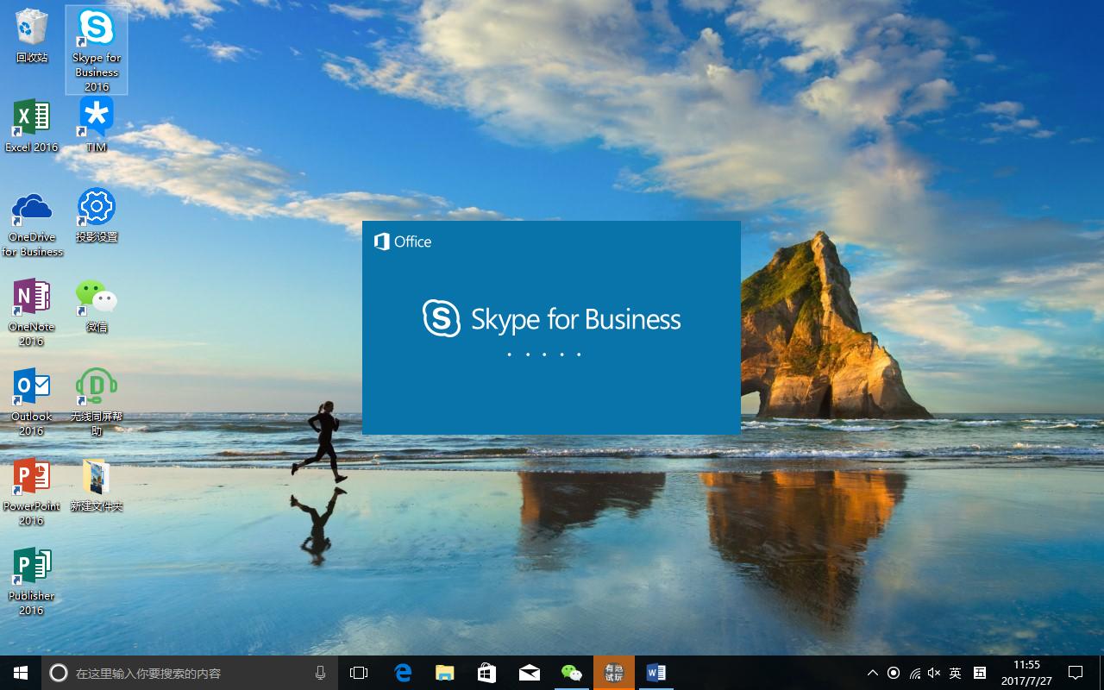
Task: Open the Windows Start menu
Action: point(21,673)
